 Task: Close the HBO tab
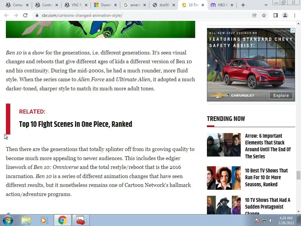coord(232,5)
